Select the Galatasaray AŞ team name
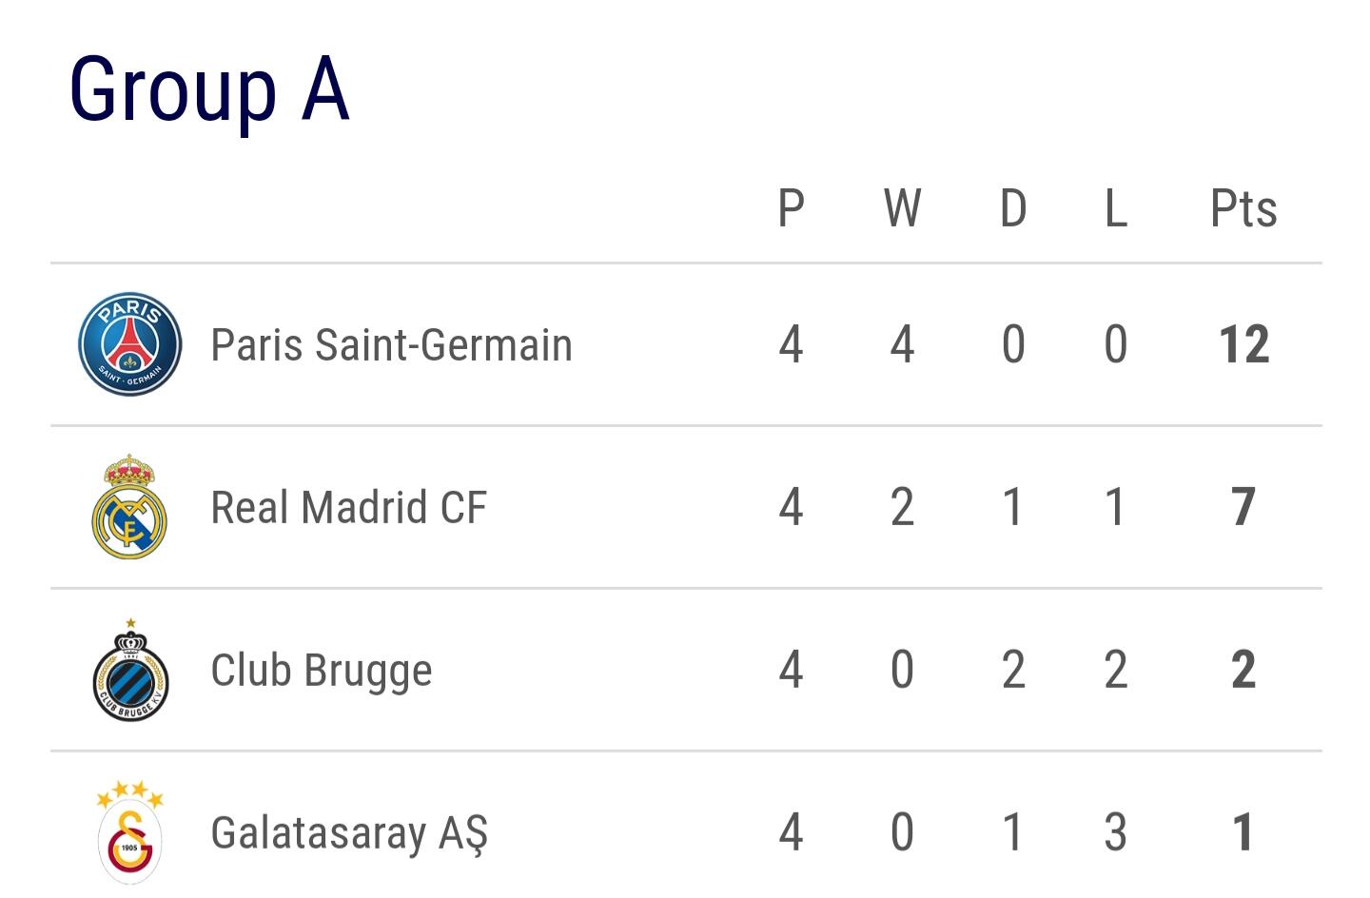The width and height of the screenshot is (1370, 898). click(x=349, y=834)
